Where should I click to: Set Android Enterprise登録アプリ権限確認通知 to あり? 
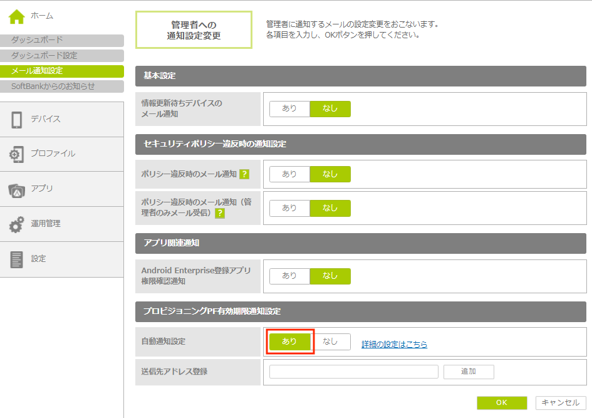(289, 276)
